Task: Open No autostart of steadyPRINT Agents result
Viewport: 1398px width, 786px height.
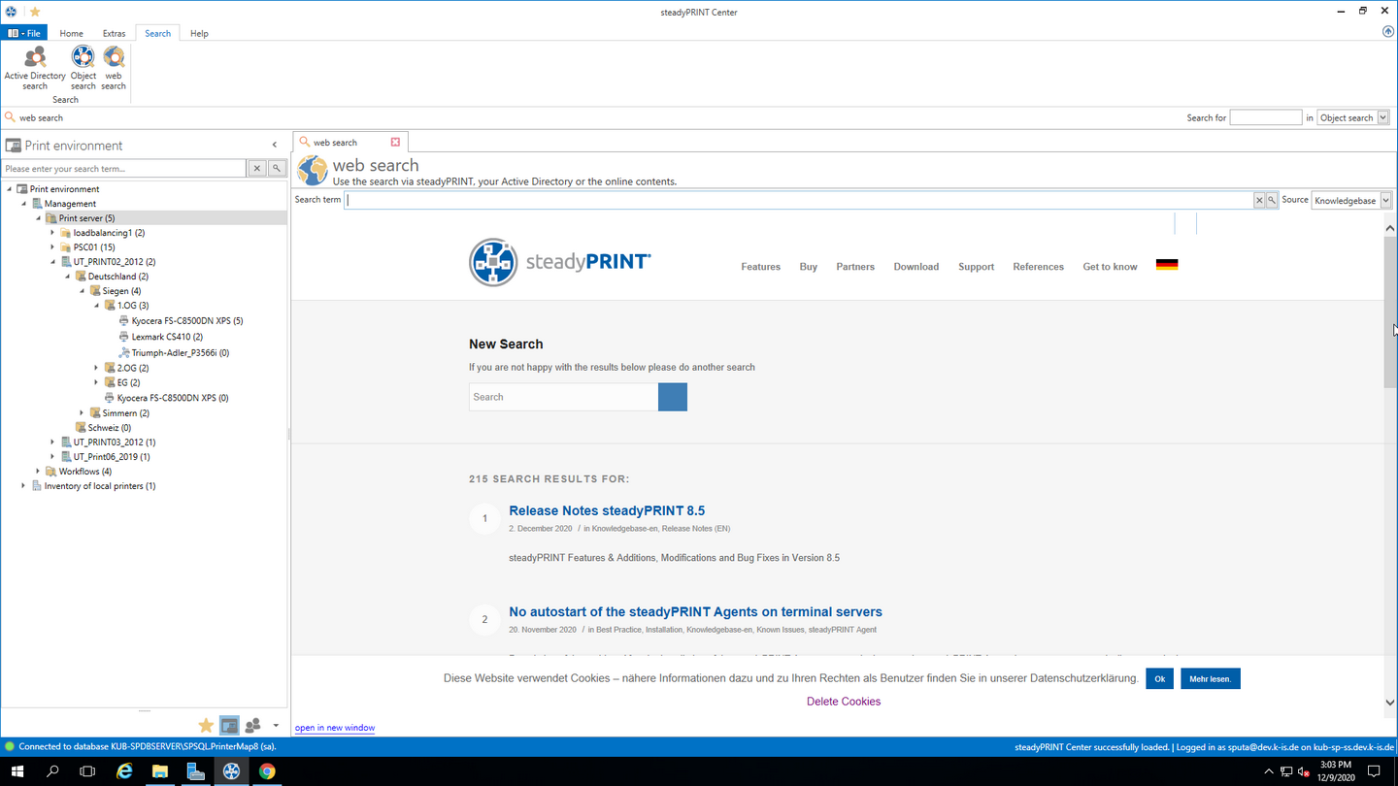Action: pos(695,611)
